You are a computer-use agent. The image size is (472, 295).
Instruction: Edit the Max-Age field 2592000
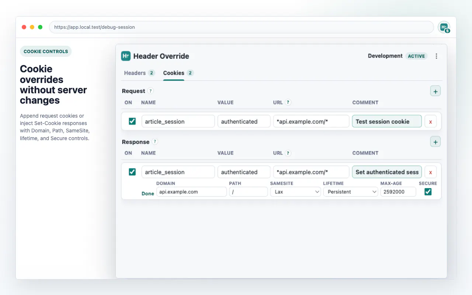(x=398, y=192)
